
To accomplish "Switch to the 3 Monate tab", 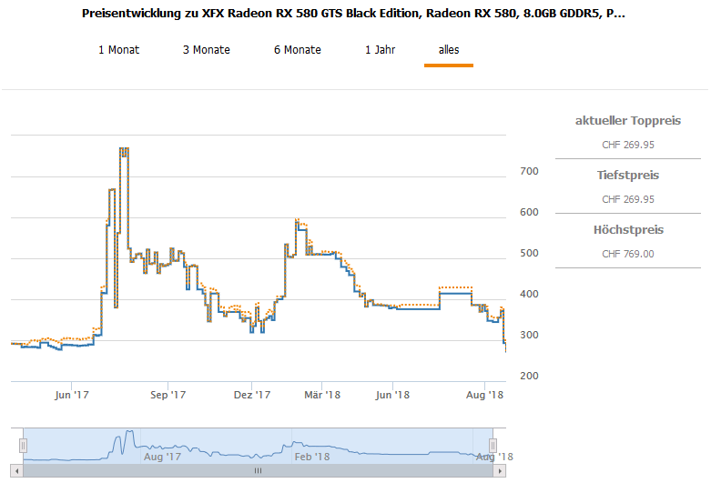I will point(207,50).
